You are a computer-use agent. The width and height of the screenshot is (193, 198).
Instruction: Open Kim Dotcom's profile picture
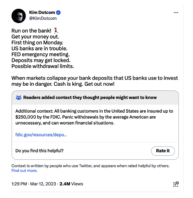(x=19, y=16)
